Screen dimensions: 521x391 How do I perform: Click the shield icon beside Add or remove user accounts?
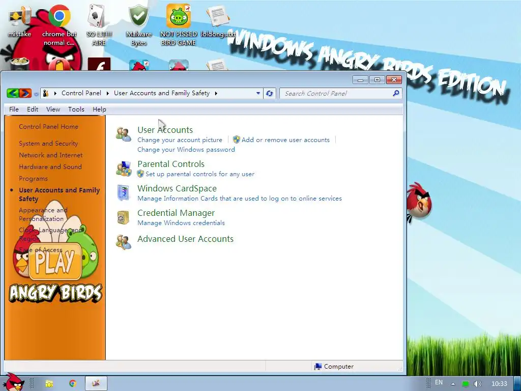tap(236, 139)
